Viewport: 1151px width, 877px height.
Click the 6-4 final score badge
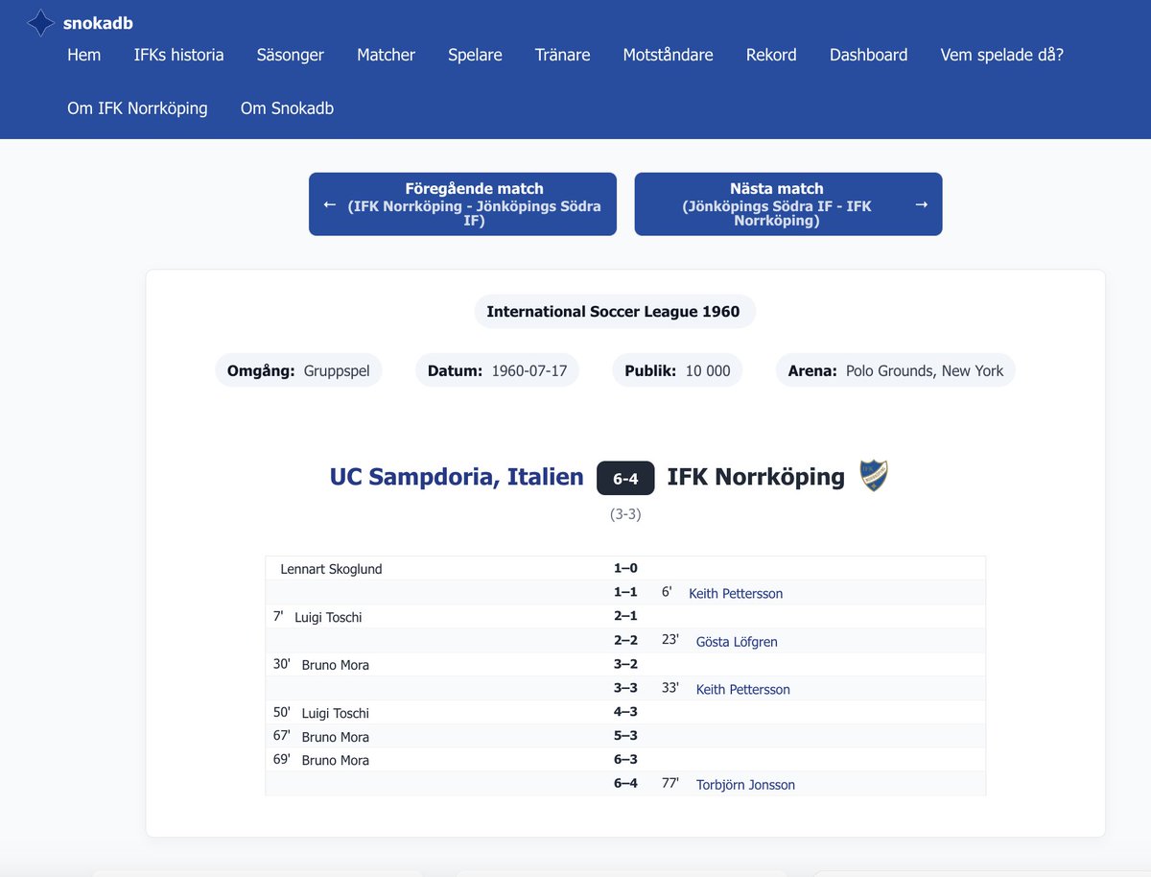[625, 478]
